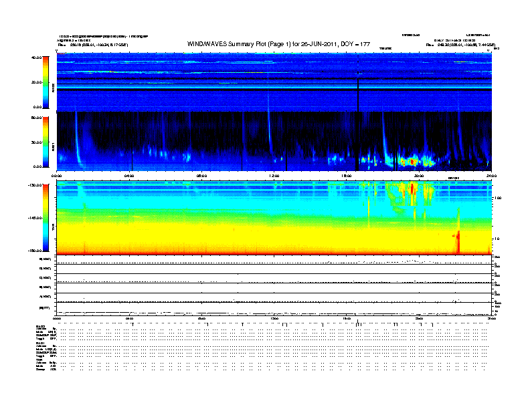Click the 00:00 time label under RAD1

pos(56,176)
